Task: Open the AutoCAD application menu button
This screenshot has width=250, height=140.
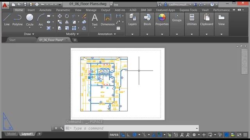Action: coord(5,5)
